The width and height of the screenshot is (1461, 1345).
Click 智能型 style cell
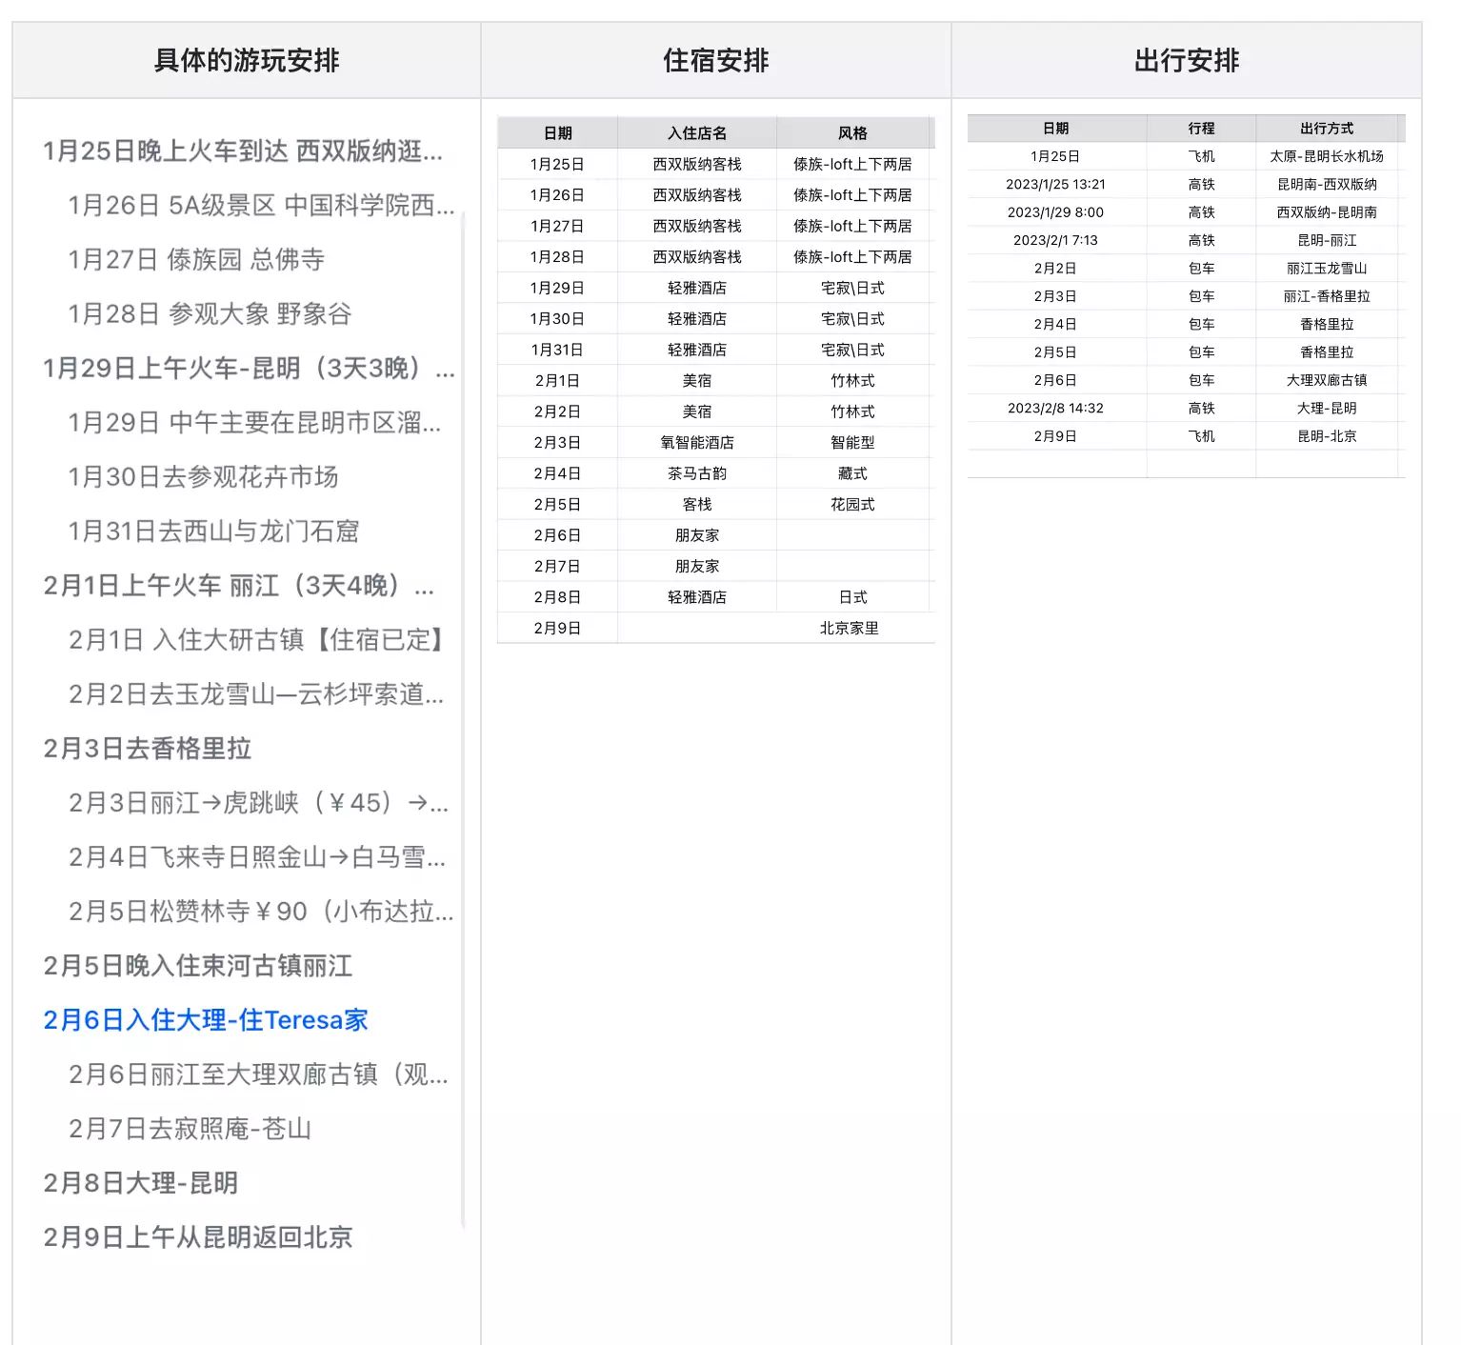click(852, 443)
